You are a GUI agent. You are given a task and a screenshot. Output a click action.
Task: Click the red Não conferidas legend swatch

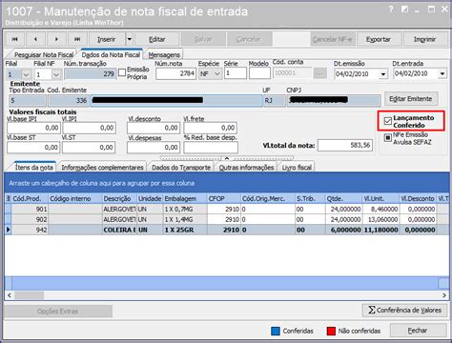click(x=331, y=331)
